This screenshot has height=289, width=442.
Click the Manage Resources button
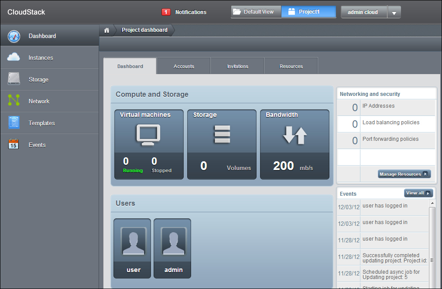point(404,174)
